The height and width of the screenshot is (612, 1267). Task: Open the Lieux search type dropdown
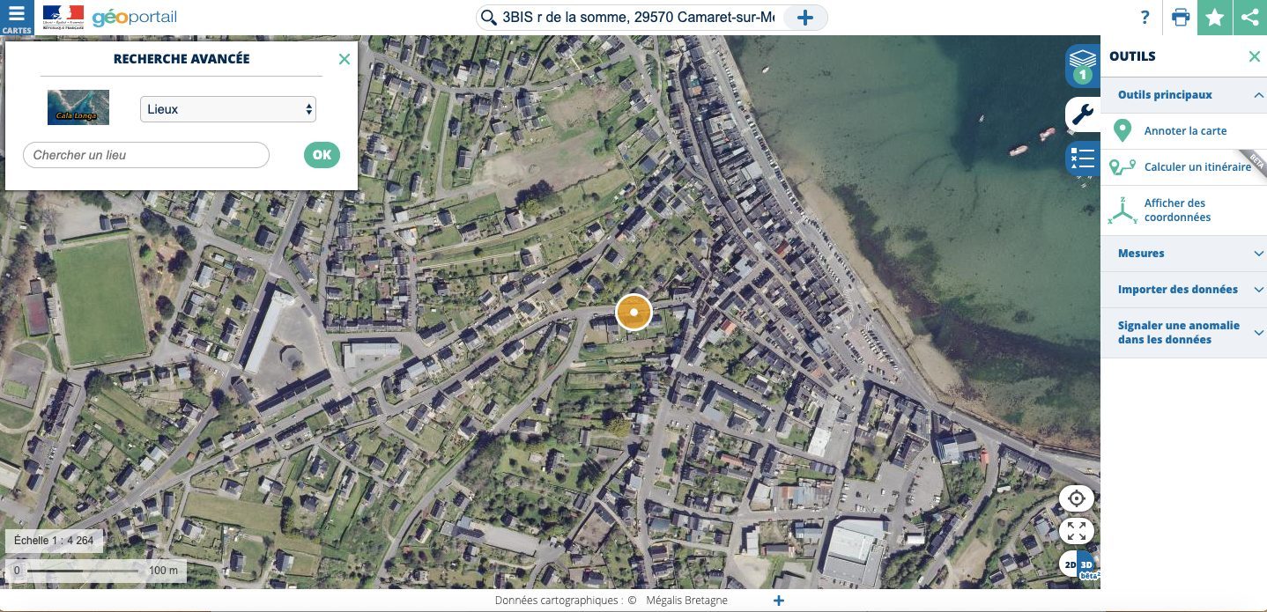(x=227, y=109)
